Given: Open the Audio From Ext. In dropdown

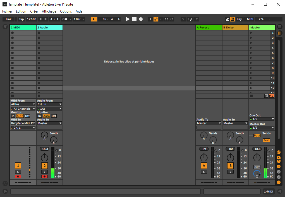Looking at the screenshot, I should click(x=49, y=104).
